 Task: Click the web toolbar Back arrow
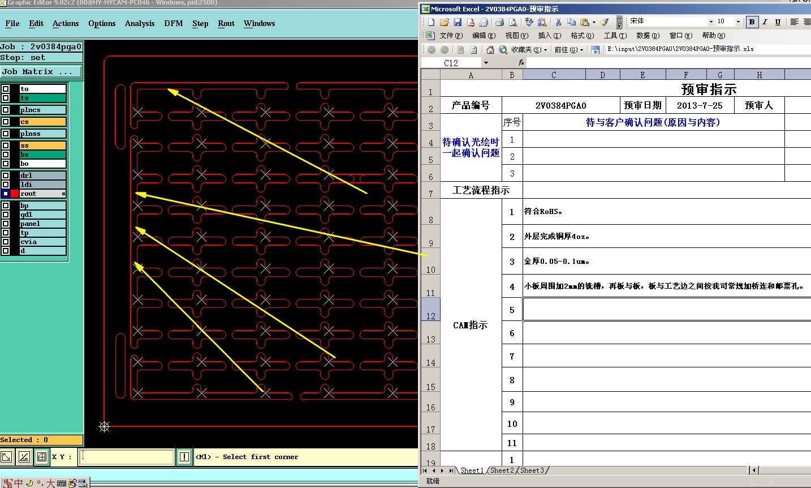(432, 50)
